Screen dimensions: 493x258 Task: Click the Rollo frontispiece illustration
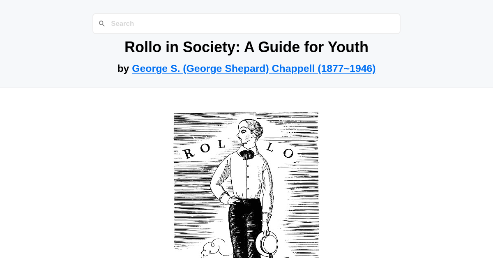point(246,185)
